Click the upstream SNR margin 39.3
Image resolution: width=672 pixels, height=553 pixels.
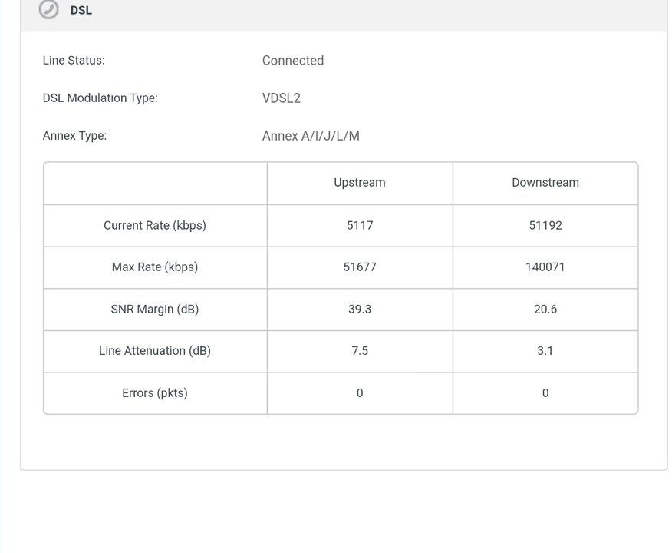click(x=360, y=310)
